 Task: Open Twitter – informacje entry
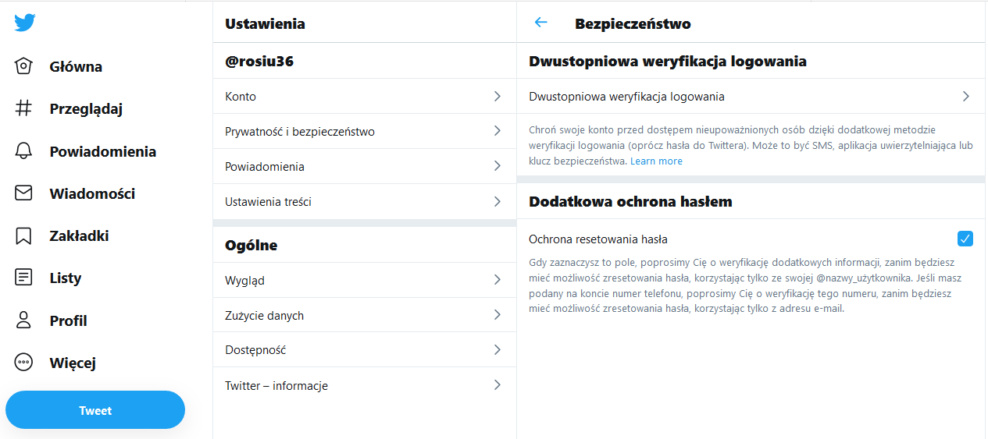276,386
